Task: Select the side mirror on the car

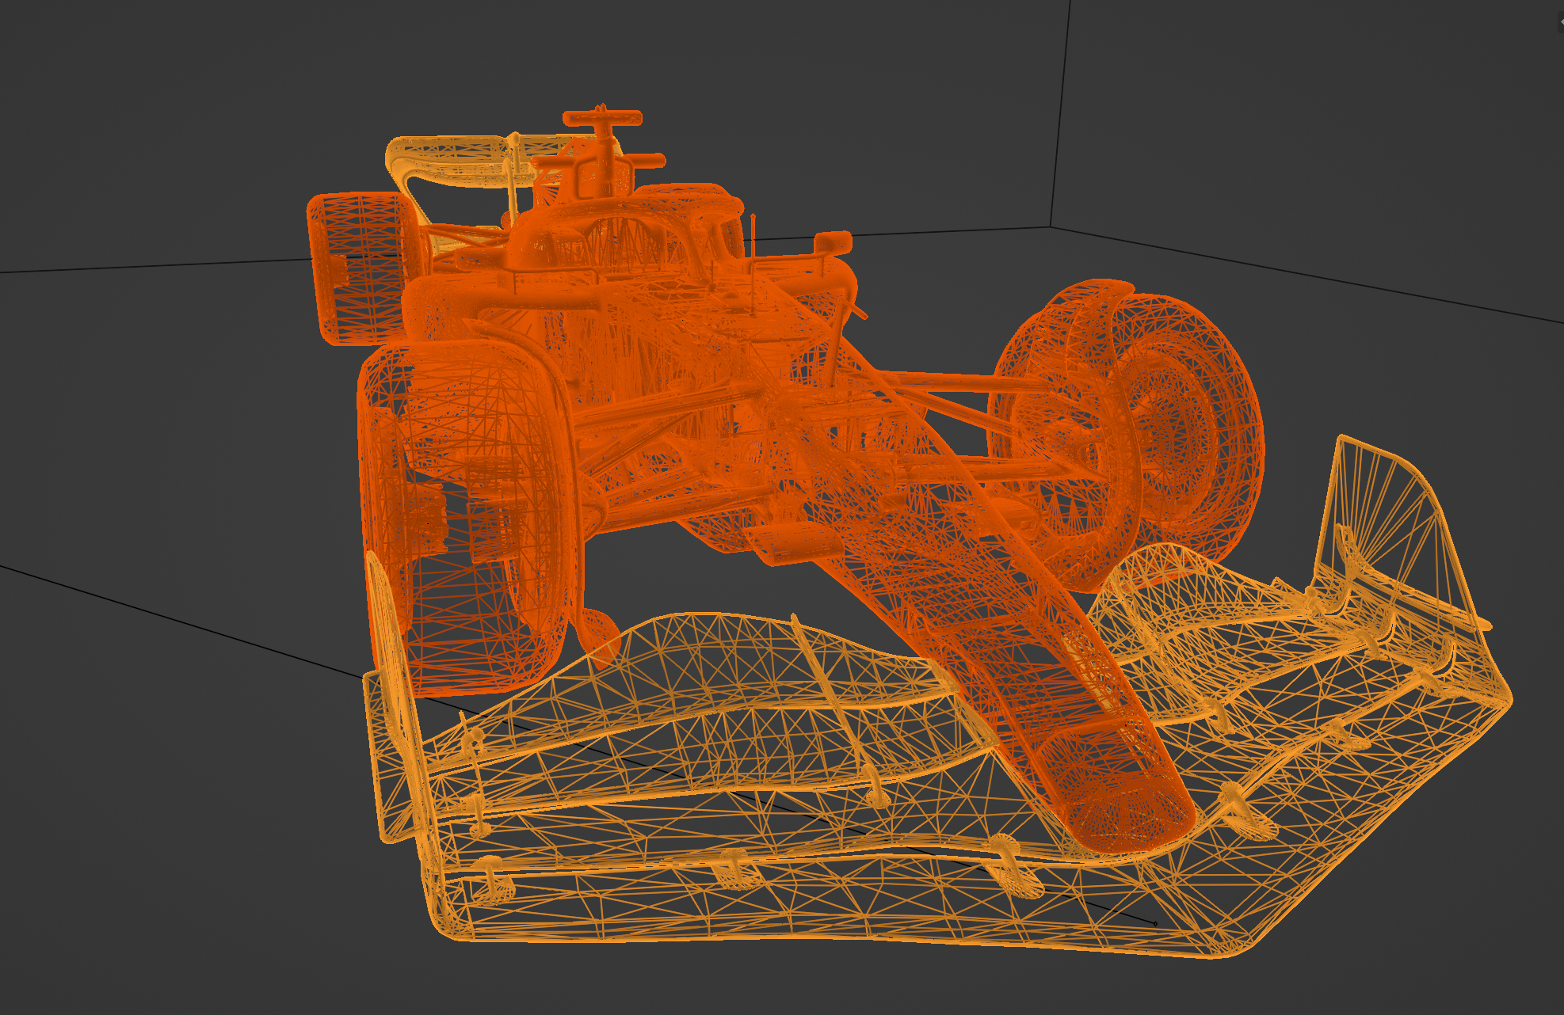Action: tap(832, 242)
